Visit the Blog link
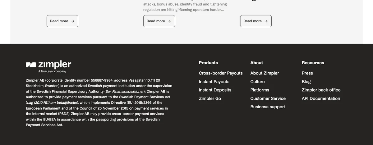Viewport: 373px width, 145px height. [x=306, y=82]
